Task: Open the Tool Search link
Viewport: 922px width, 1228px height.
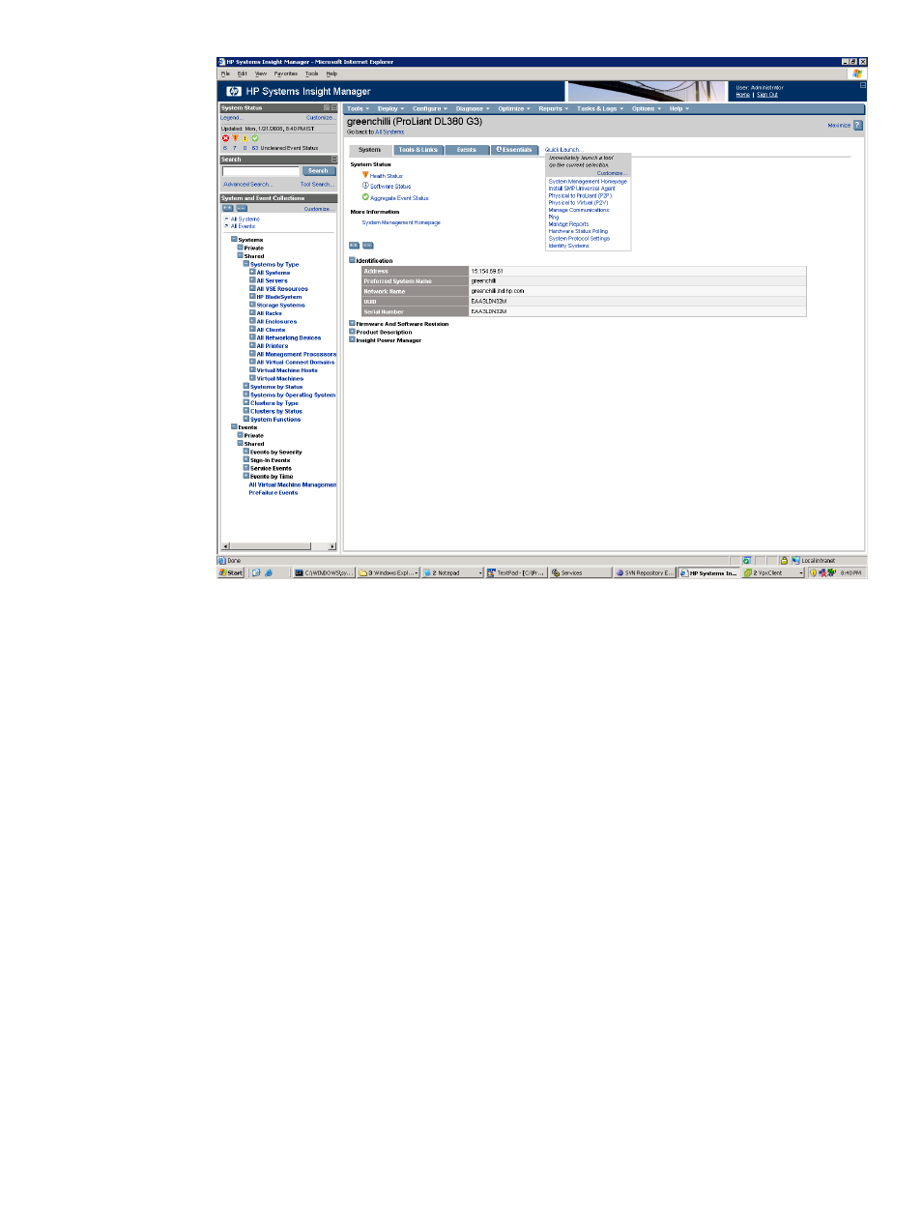Action: coord(317,184)
